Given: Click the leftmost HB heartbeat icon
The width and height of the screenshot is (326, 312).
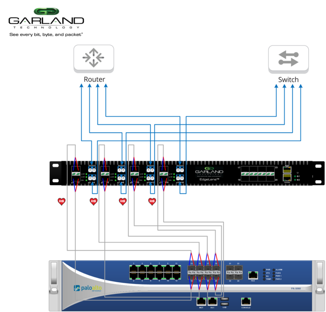Looking at the screenshot, I should click(61, 201).
